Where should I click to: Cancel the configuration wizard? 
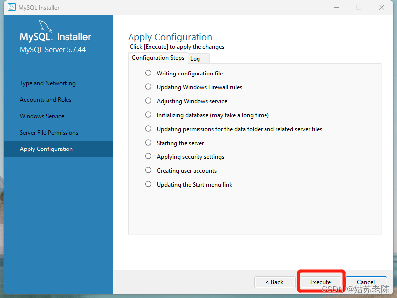coord(366,282)
